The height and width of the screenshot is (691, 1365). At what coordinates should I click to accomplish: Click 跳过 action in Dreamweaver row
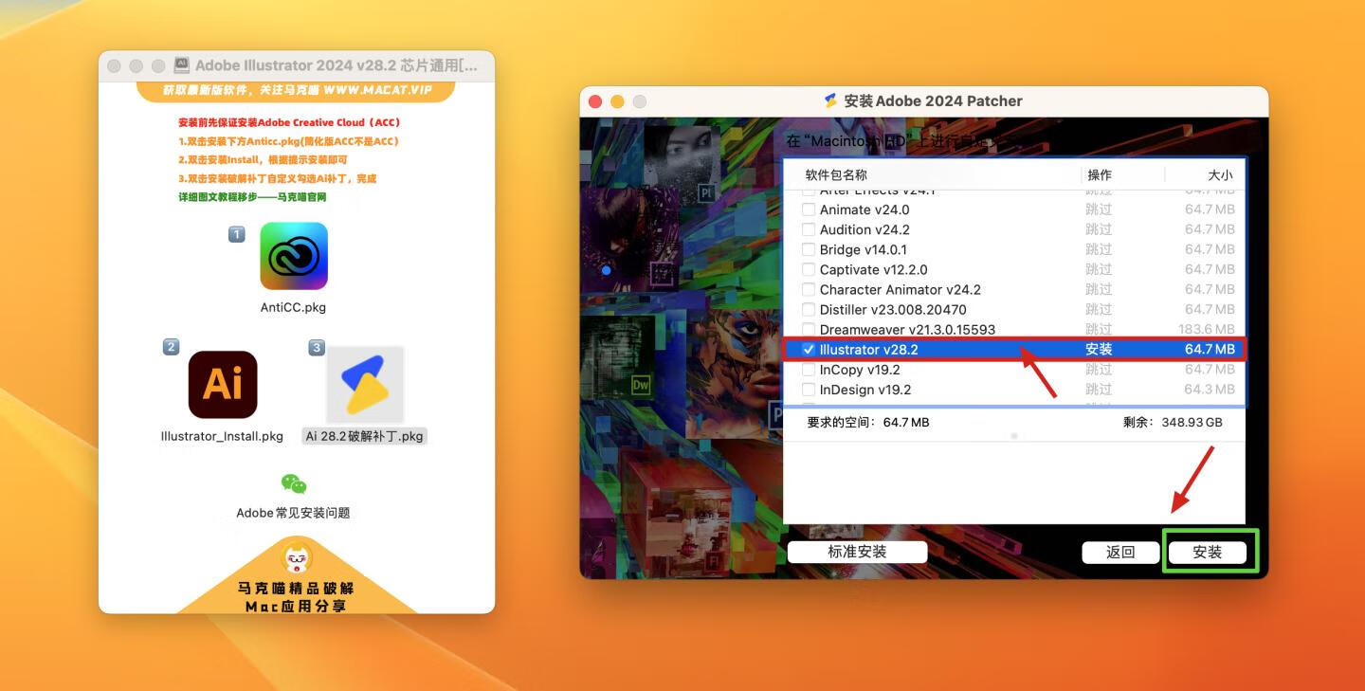pos(1099,329)
